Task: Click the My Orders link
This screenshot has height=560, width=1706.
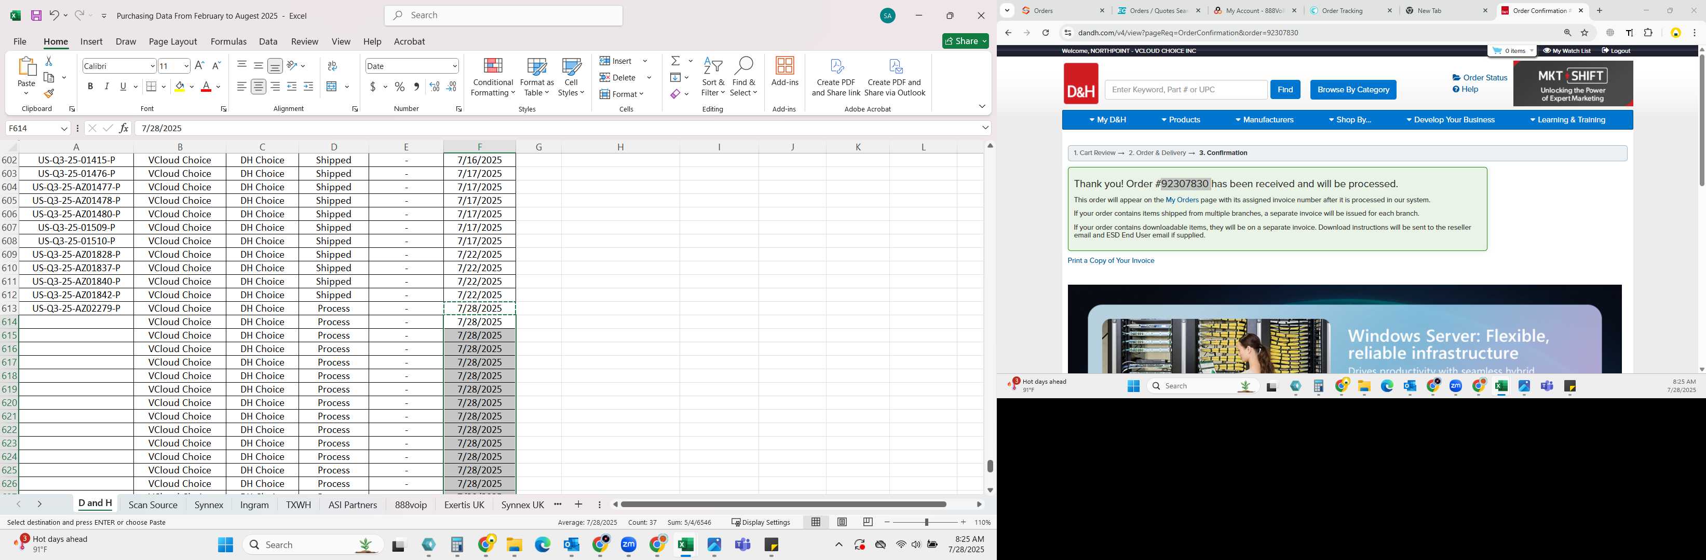Action: 1182,200
